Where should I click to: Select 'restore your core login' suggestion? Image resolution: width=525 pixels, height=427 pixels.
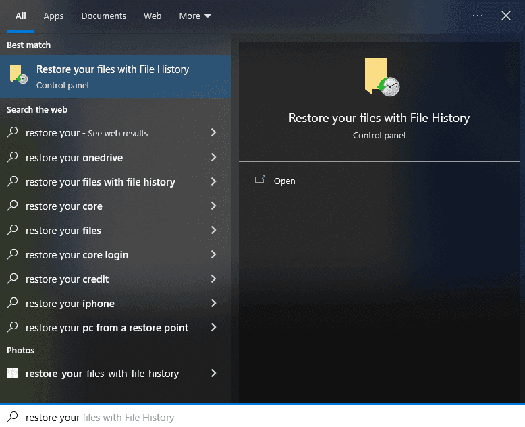pyautogui.click(x=115, y=255)
